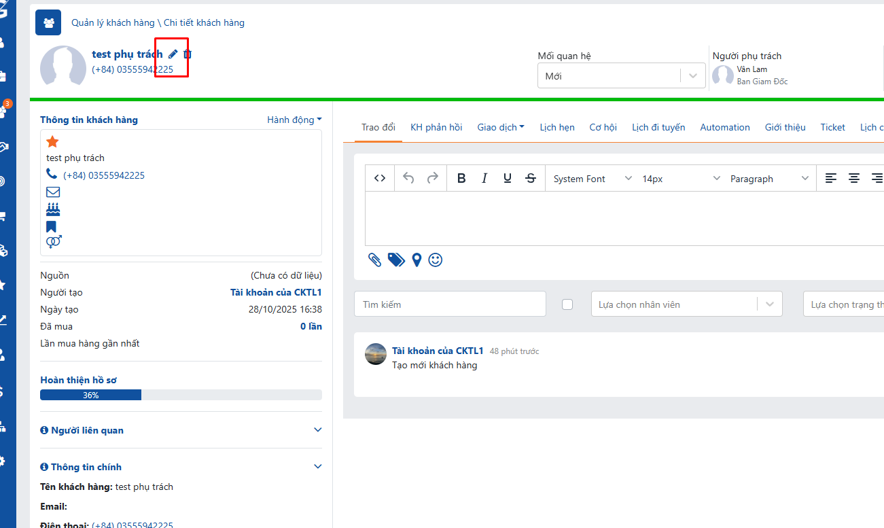Open the Lịch hẹn tab
This screenshot has width=884, height=528.
click(x=557, y=127)
